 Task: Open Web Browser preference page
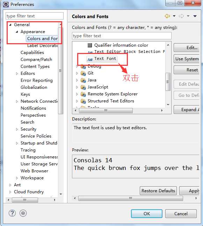[34, 171]
